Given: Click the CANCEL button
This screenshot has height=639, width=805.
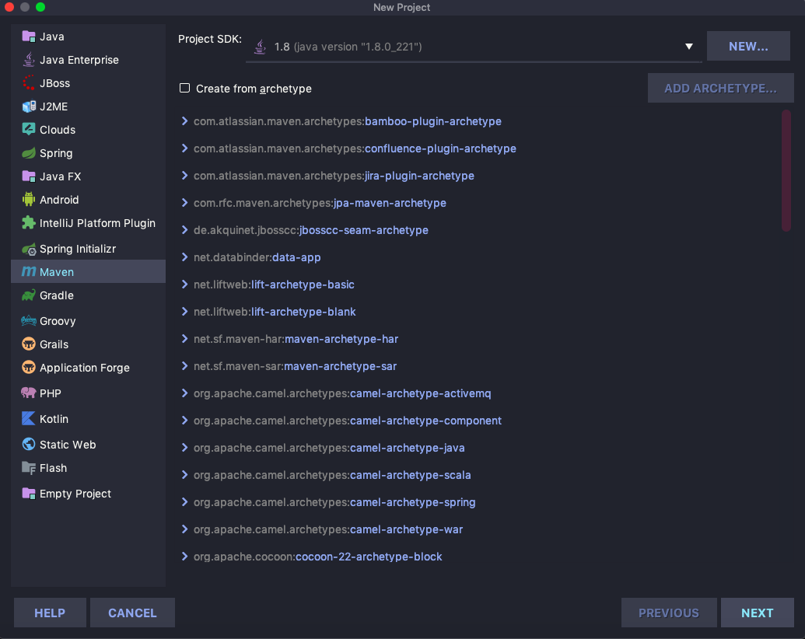Looking at the screenshot, I should point(132,613).
